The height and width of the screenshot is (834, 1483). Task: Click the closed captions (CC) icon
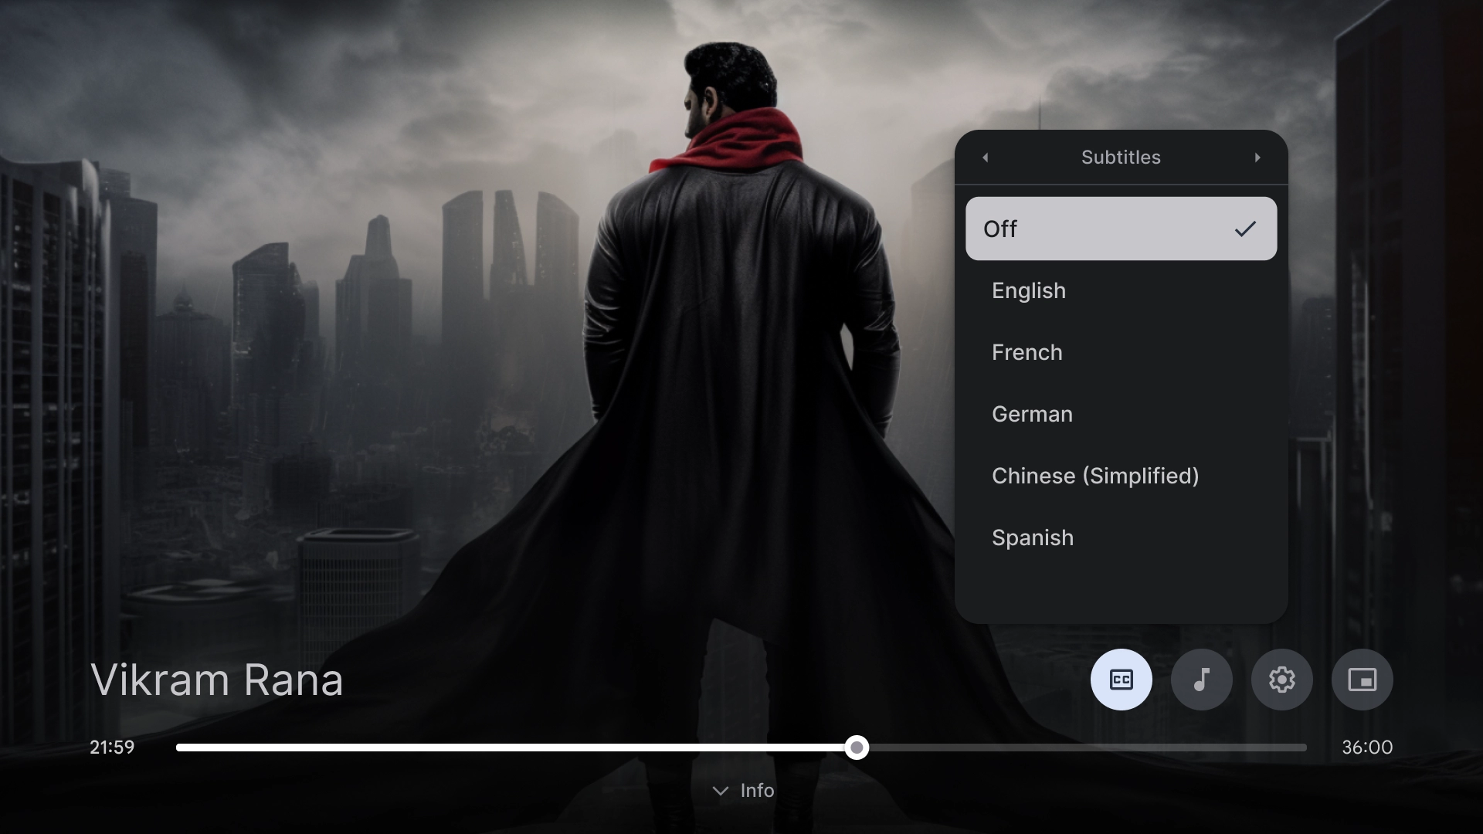pos(1122,680)
